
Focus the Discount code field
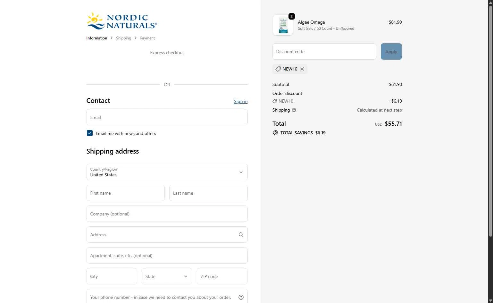pos(324,51)
